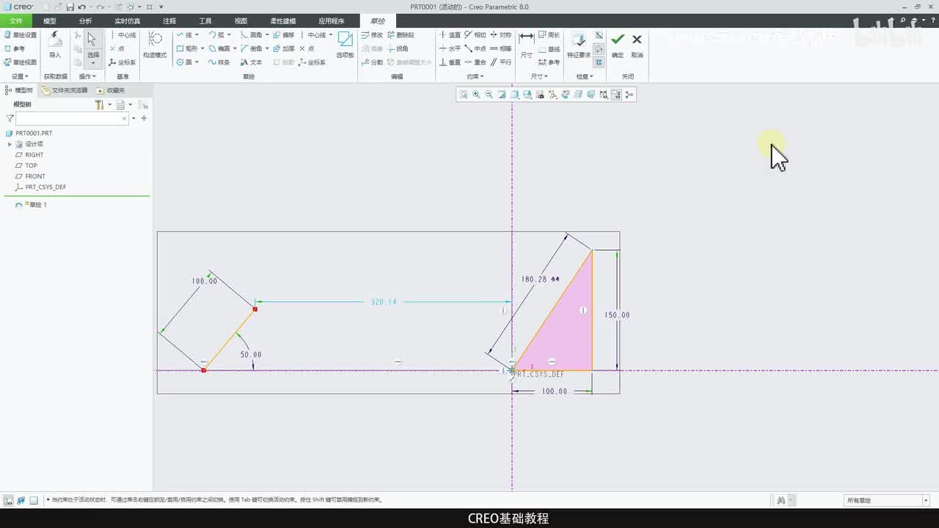The height and width of the screenshot is (528, 939).
Task: Expand the 线 (Line) dropdown arrow
Action: tap(198, 34)
